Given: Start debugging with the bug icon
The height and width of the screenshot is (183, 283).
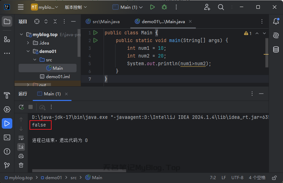Looking at the screenshot, I should [164, 7].
